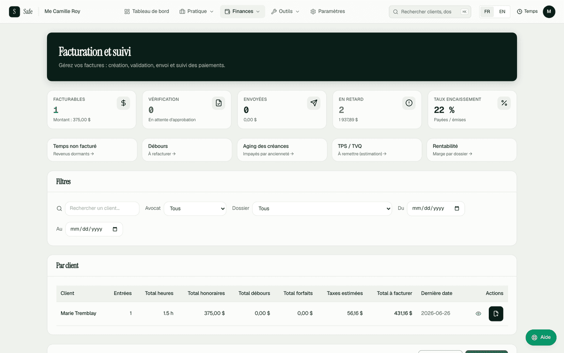
Task: Click the Facturables card
Action: [x=92, y=110]
